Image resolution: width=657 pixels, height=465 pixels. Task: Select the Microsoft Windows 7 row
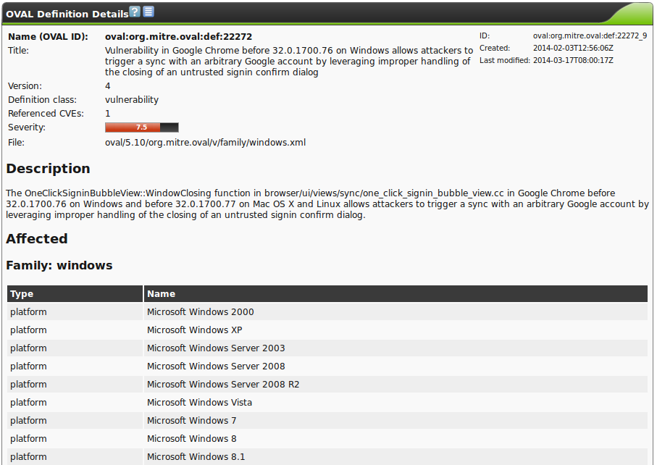click(327, 421)
